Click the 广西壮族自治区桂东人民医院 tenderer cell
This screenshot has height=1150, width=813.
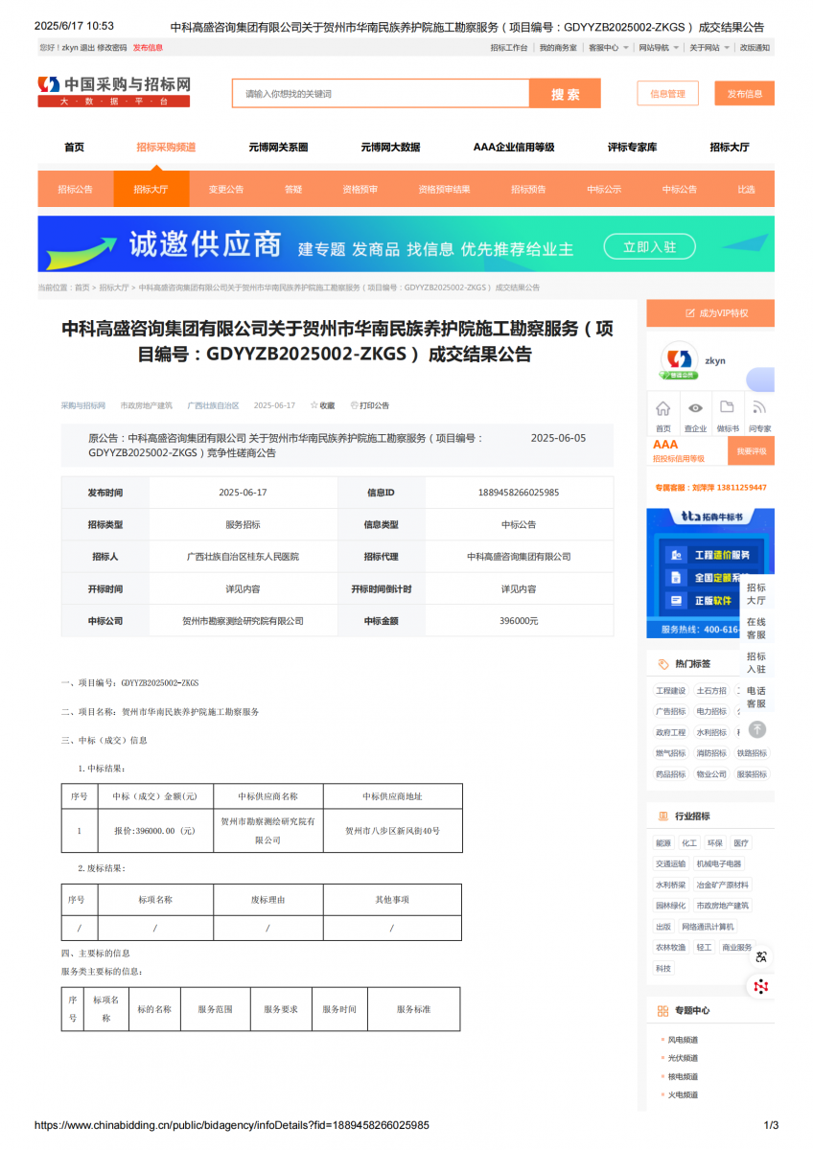(x=243, y=557)
